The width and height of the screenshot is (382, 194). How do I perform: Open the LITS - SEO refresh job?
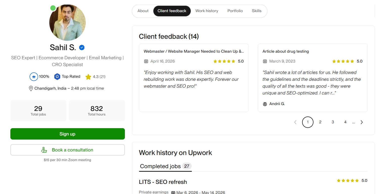point(163,182)
